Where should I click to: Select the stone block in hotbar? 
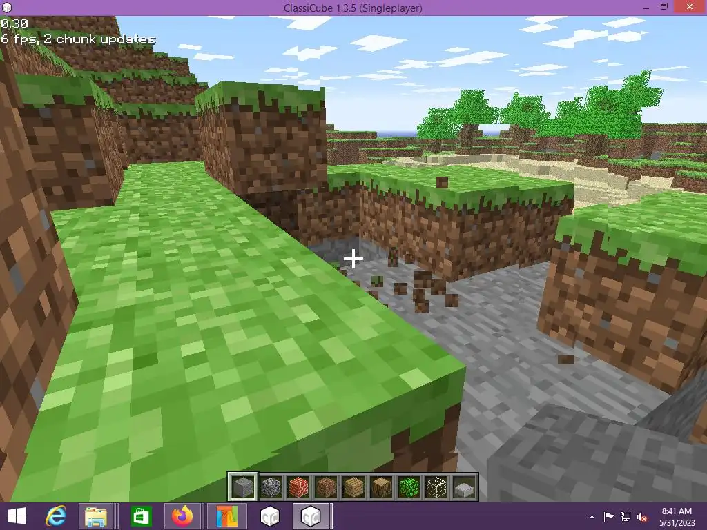[x=242, y=487]
